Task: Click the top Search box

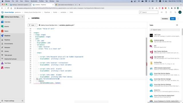Action: tap(149, 12)
